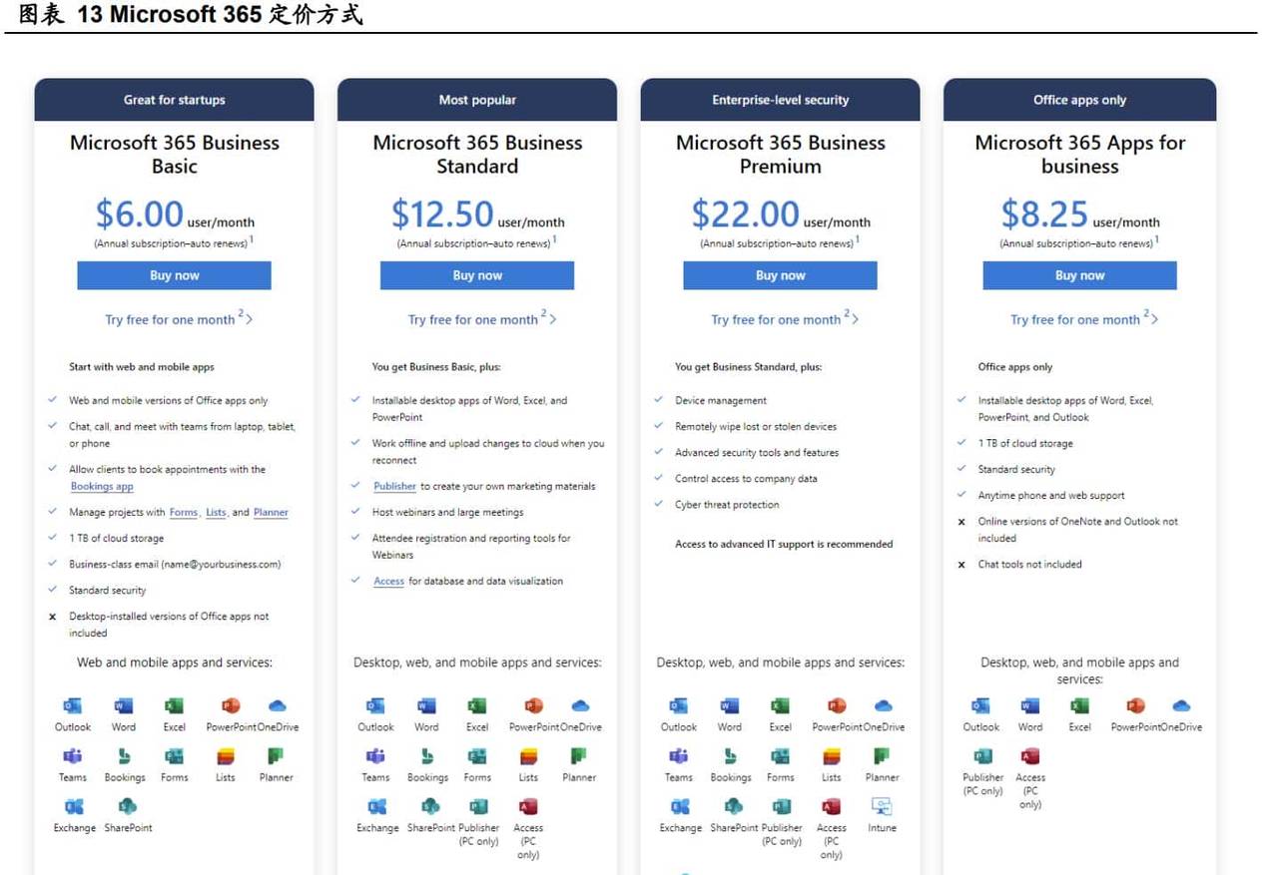The width and height of the screenshot is (1278, 875).
Task: Click the Exchange icon under Business Basic
Action: tap(72, 806)
